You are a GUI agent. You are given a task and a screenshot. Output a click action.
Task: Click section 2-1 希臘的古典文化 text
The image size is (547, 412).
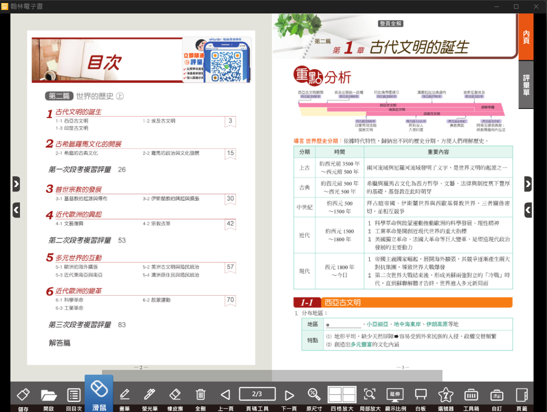click(76, 153)
